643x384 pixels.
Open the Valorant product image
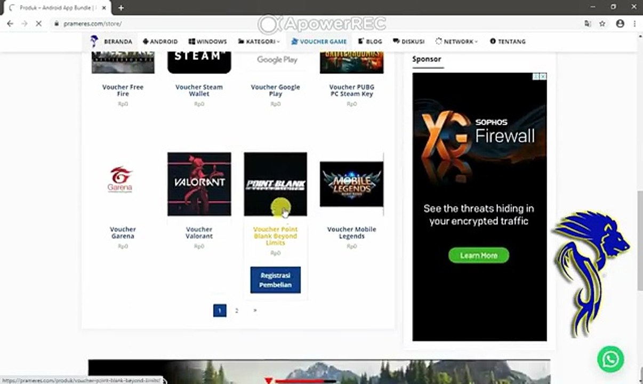pos(199,184)
